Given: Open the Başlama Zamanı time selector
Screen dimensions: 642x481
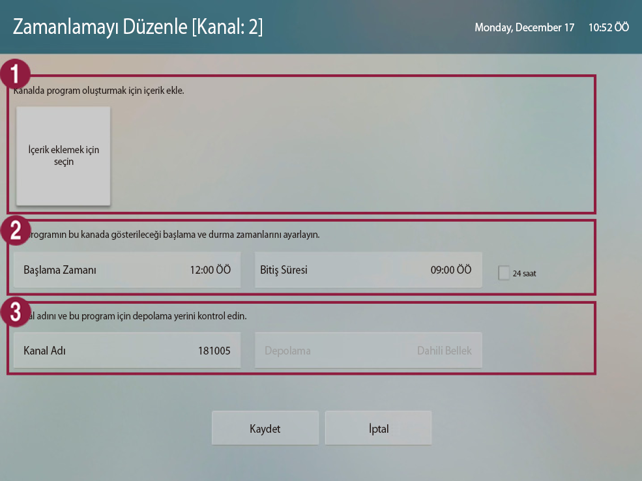Looking at the screenshot, I should click(x=127, y=270).
